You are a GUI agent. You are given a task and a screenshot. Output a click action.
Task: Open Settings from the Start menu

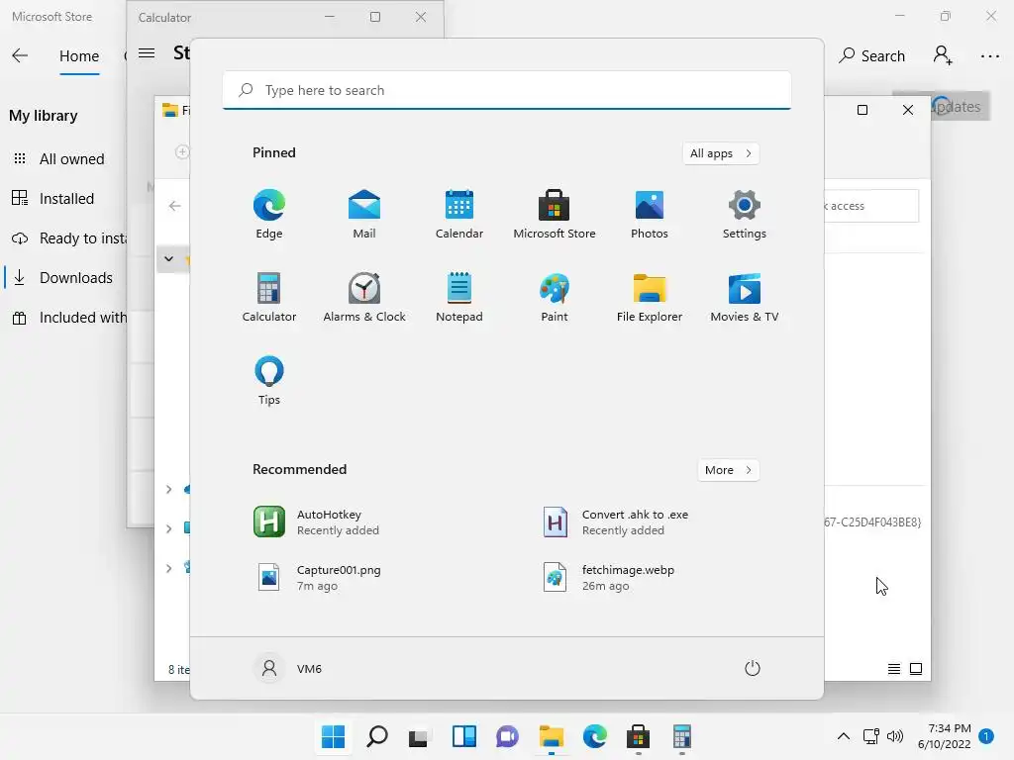745,214
